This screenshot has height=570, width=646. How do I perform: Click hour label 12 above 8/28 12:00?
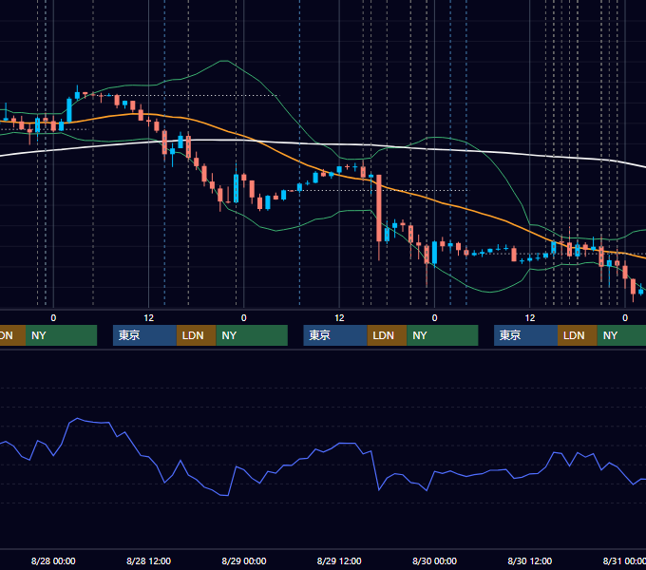[x=149, y=318]
